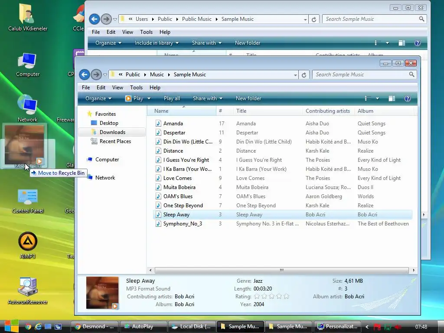Toggle preview pane in rear window

tap(402, 43)
